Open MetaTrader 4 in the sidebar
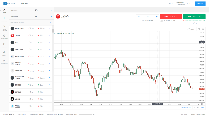The height and width of the screenshot is (117, 209). click(4, 62)
